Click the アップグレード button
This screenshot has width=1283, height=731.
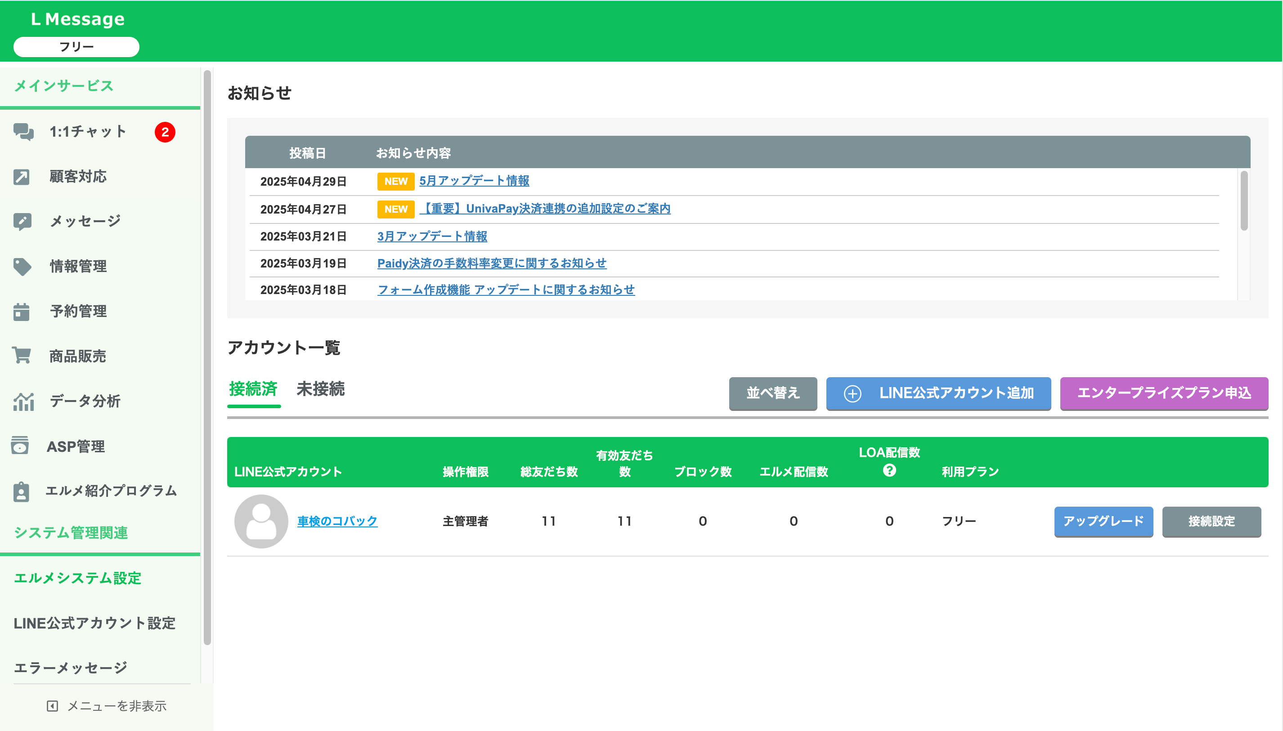pyautogui.click(x=1103, y=521)
